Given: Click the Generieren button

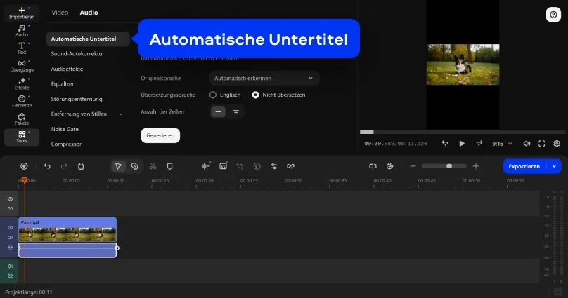Looking at the screenshot, I should [160, 135].
